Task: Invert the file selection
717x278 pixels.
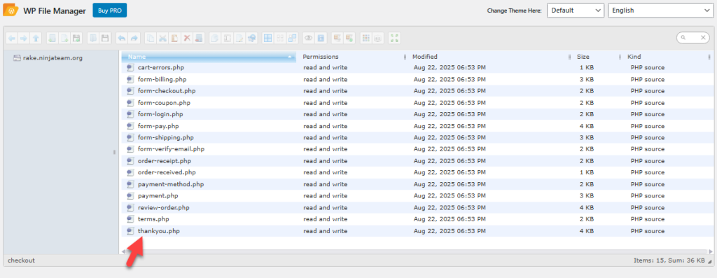Action: [x=292, y=38]
